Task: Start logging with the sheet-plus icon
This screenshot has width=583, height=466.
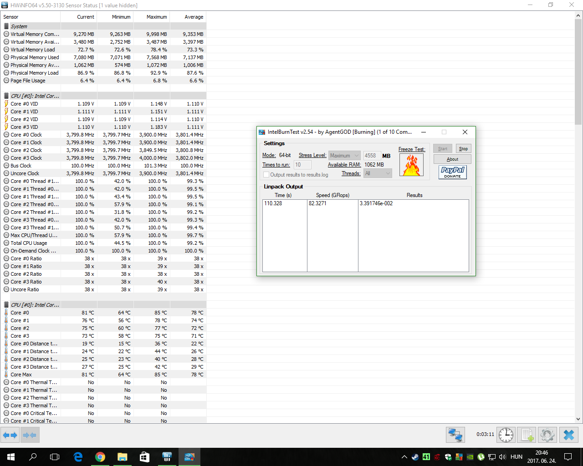Action: (527, 435)
